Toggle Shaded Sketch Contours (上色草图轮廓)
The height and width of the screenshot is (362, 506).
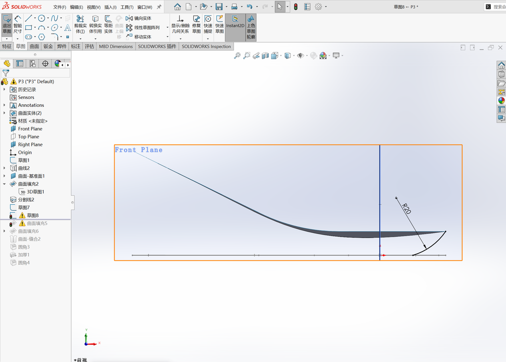251,27
